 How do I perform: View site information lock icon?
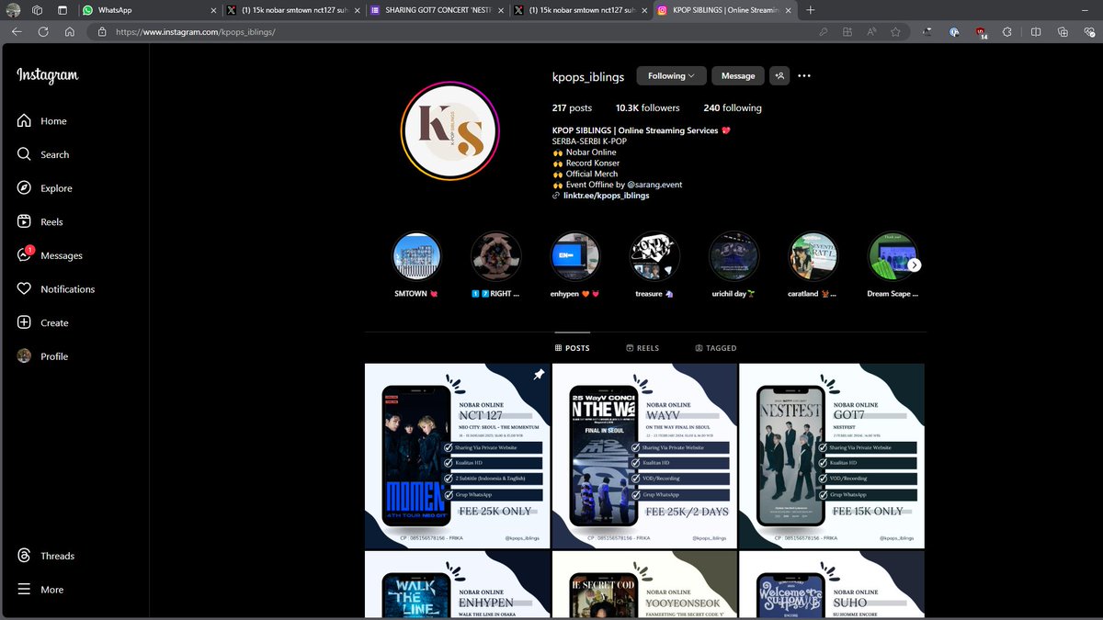click(x=102, y=31)
